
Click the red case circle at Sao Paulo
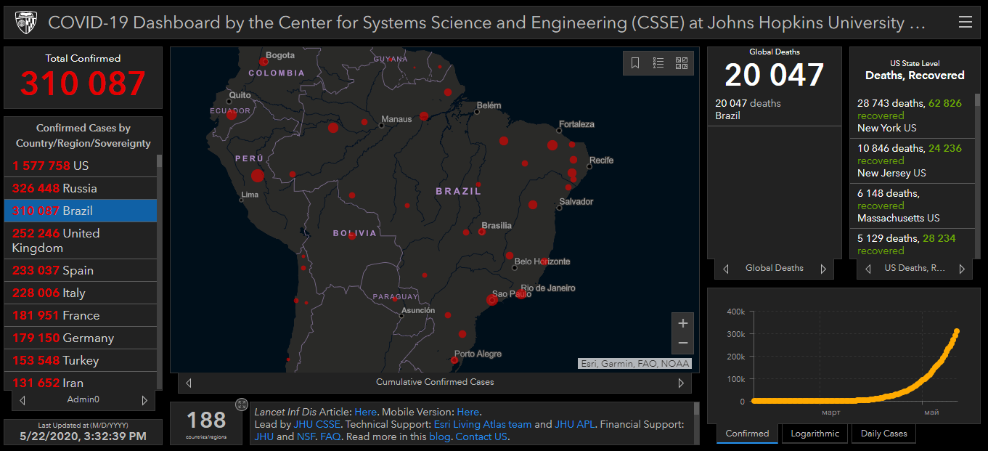pos(492,300)
